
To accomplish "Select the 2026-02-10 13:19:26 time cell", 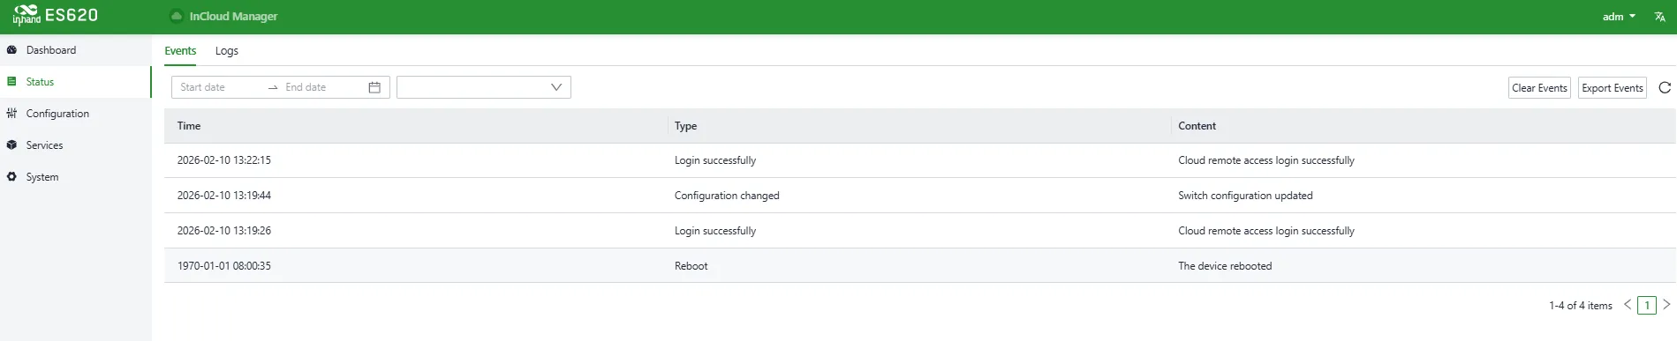I will 224,231.
